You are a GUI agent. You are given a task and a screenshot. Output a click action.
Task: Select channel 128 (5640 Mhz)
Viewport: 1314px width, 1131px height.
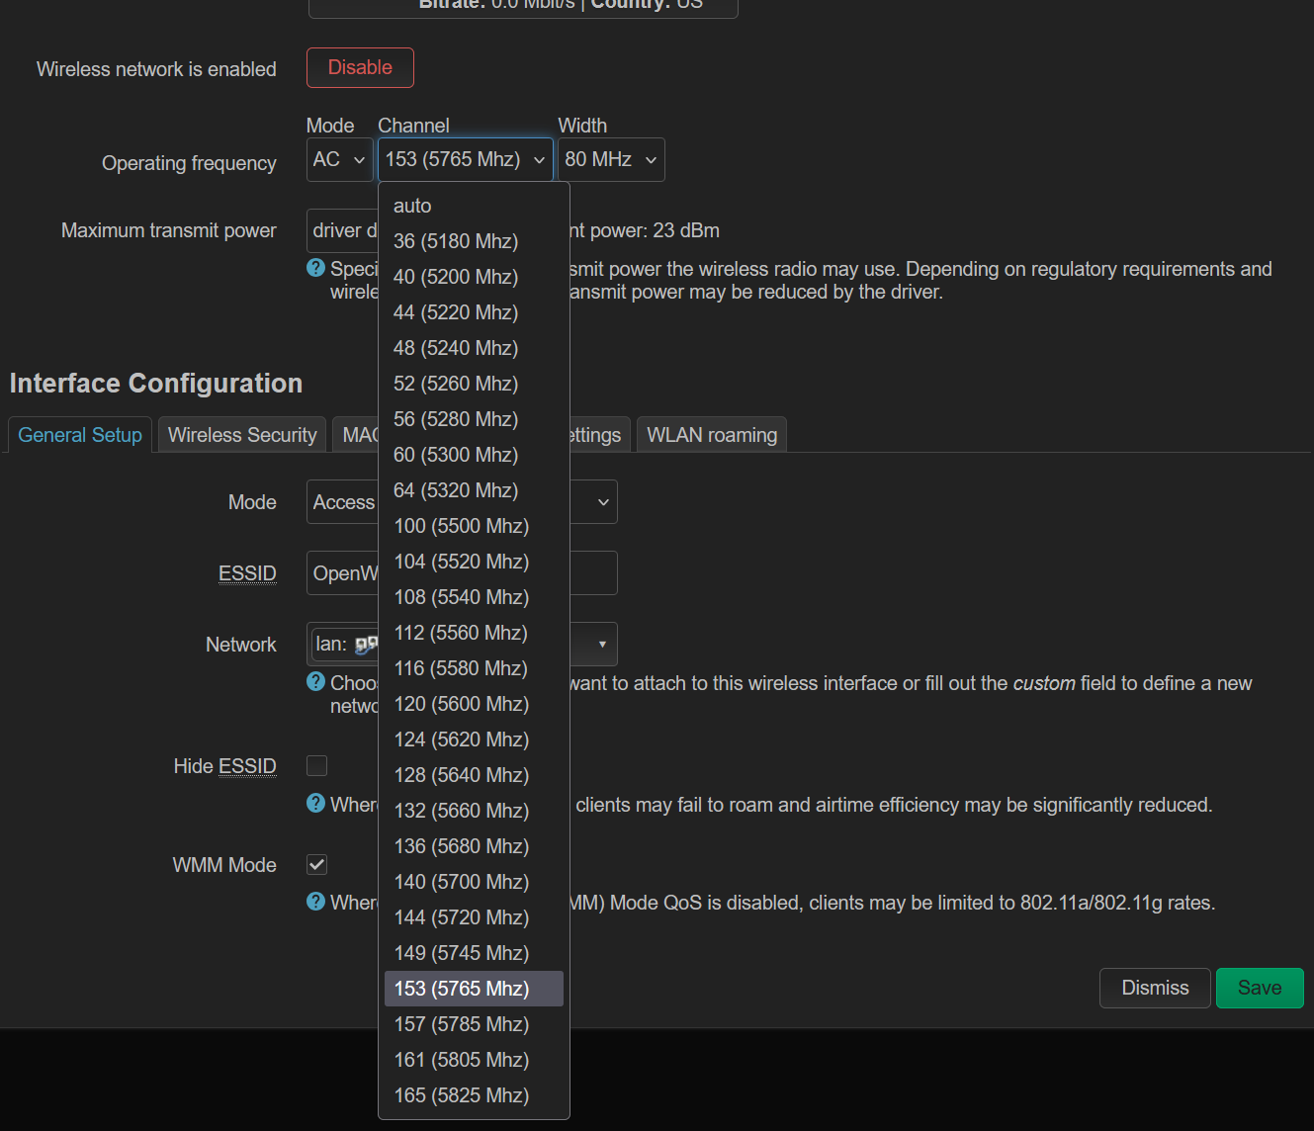point(474,775)
